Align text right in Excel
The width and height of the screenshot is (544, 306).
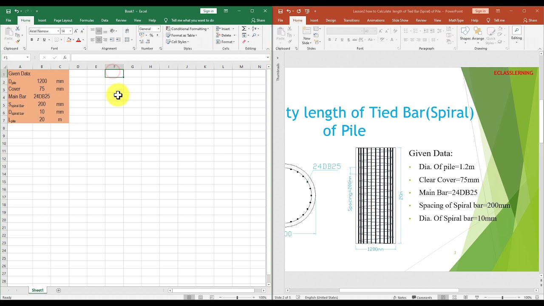click(x=105, y=40)
